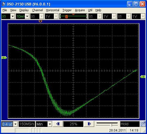Expand the 0.4 uS timebase dropdown
The width and height of the screenshot is (147, 134).
pyautogui.click(x=15, y=124)
